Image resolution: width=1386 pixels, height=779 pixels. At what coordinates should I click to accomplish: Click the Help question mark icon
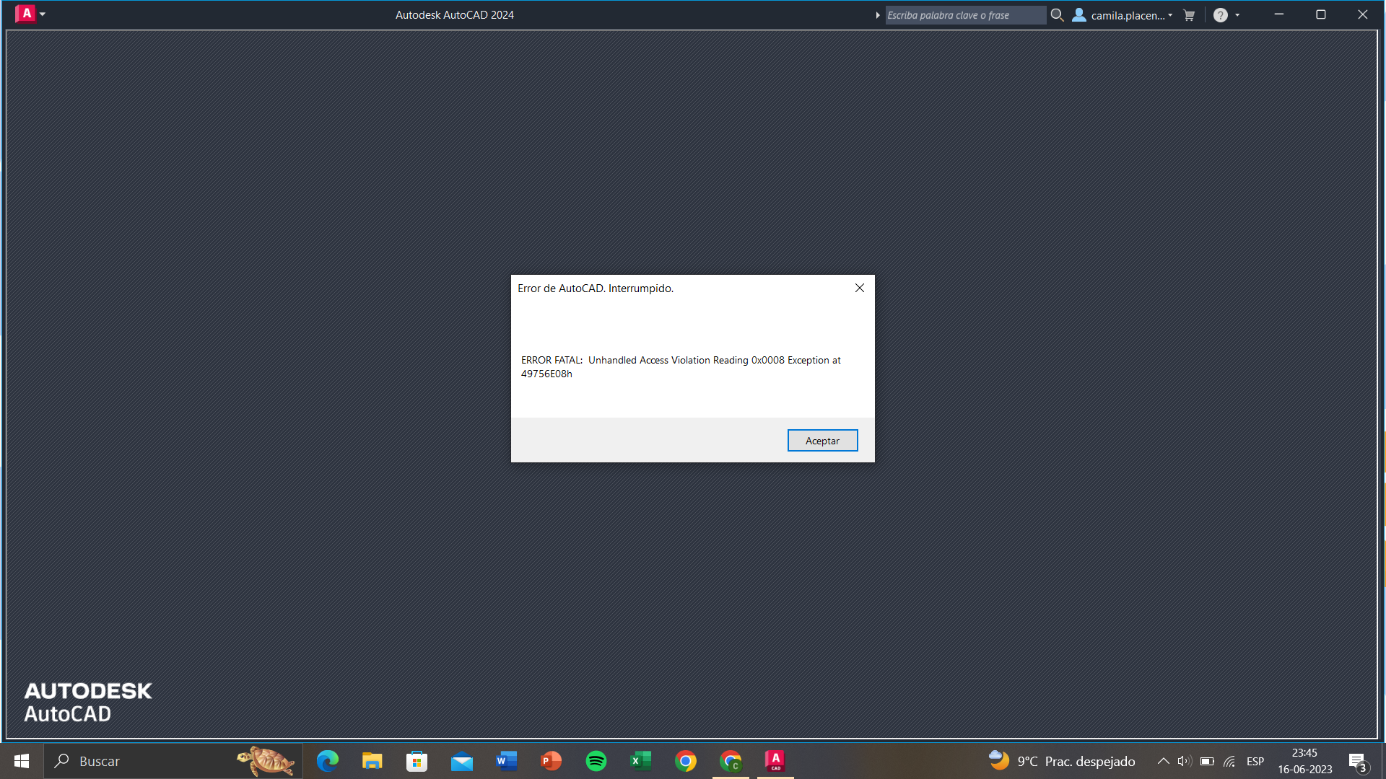pyautogui.click(x=1220, y=14)
